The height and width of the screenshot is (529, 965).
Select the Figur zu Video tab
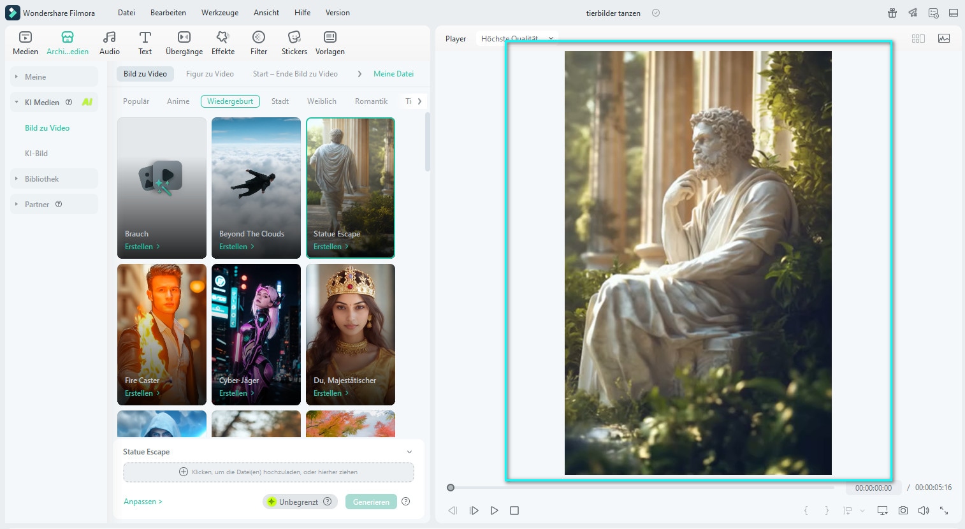click(x=210, y=74)
